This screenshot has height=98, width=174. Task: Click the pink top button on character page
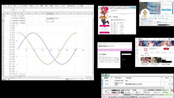point(104,26)
